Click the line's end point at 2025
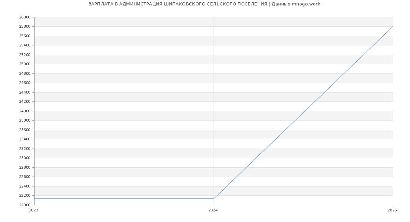 coord(393,26)
